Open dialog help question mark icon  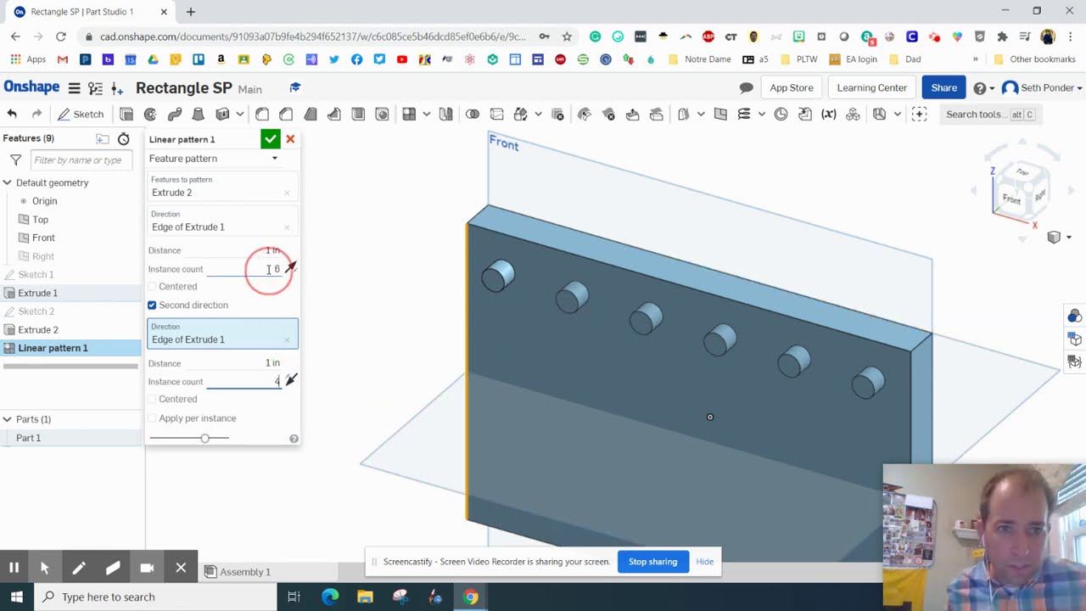click(x=294, y=439)
